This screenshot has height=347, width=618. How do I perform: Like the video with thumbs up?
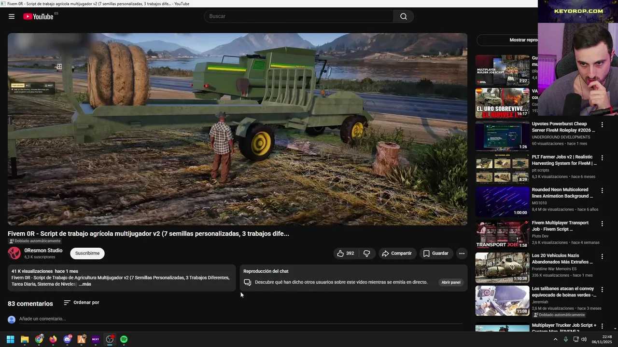(346, 253)
